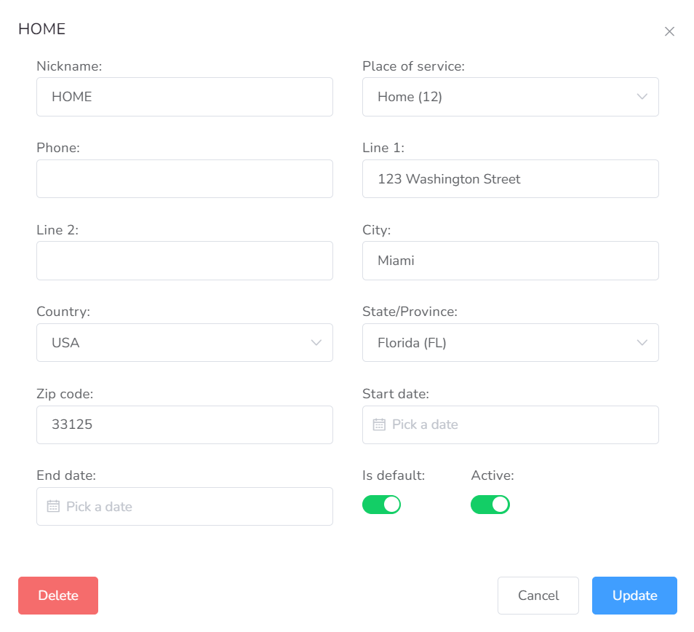Image resolution: width=694 pixels, height=632 pixels.
Task: Close the HOME dialog with X icon
Action: click(669, 31)
